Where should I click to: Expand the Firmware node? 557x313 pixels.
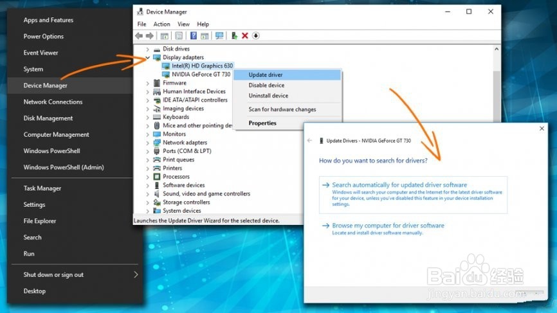[147, 83]
